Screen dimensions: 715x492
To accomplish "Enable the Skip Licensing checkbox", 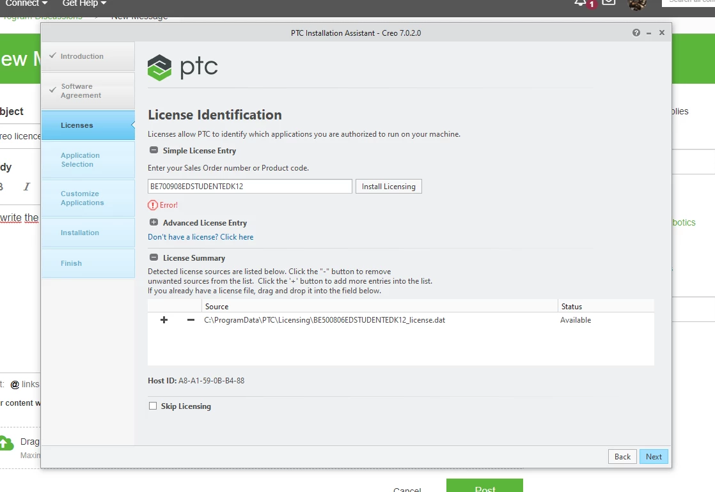I will [x=153, y=406].
